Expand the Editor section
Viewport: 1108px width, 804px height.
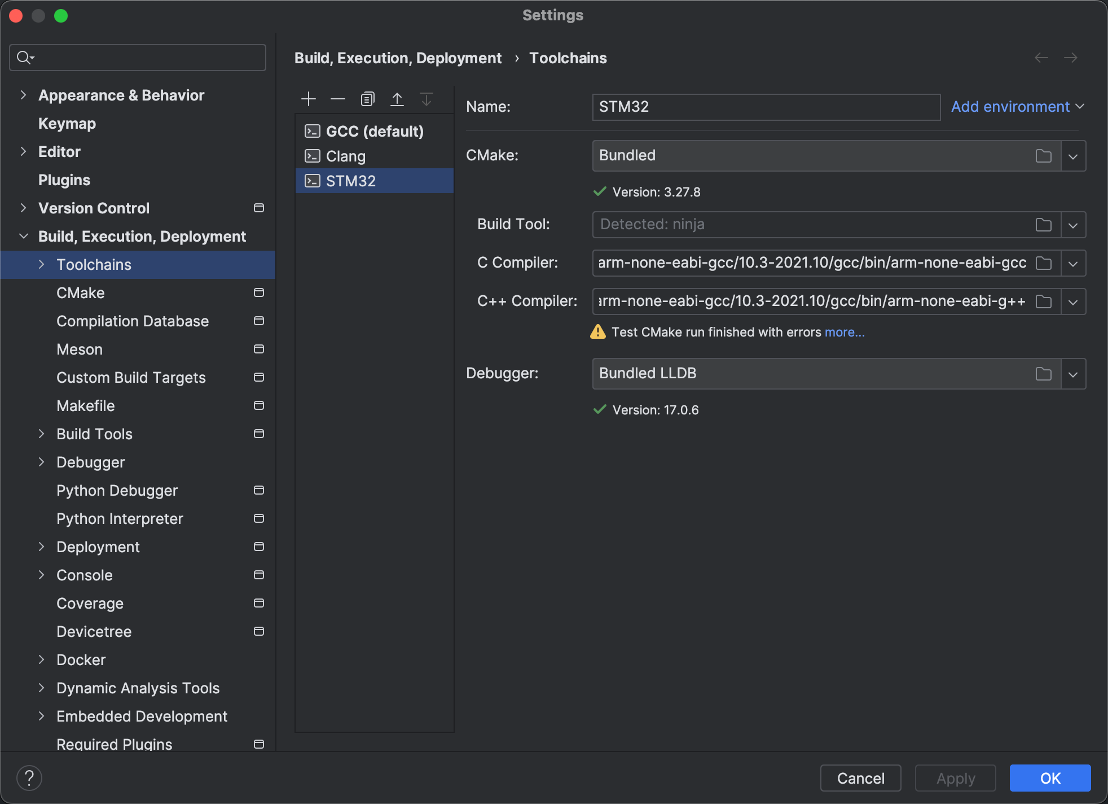23,151
